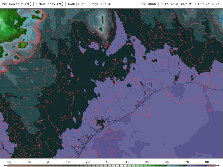Click the 20 label on the color scale
The width and height of the screenshot is (223, 167).
(x=88, y=162)
